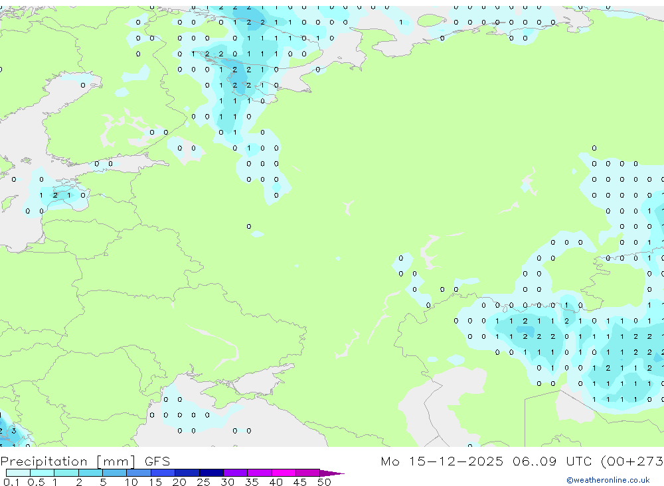This screenshot has height=486, width=664.
Task: Select the legend swatch between 0.5 and 1
Action: click(42, 473)
